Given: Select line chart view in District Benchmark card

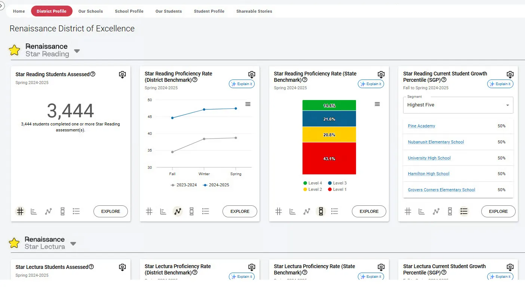Looking at the screenshot, I should pos(178,211).
